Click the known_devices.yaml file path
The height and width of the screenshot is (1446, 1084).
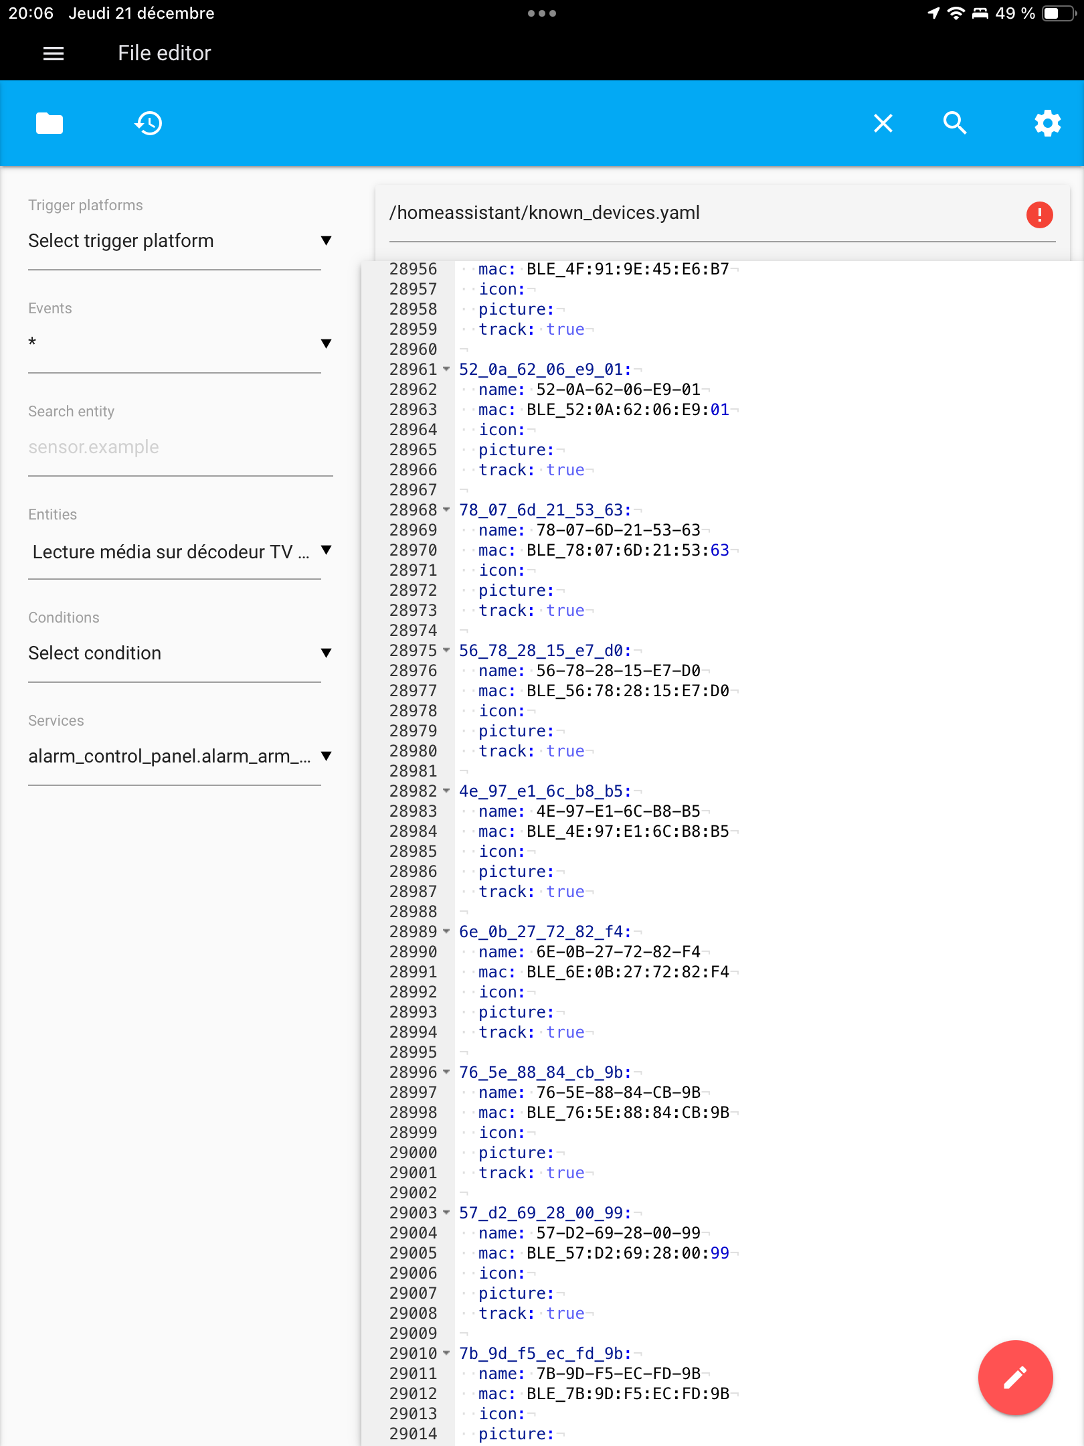click(545, 213)
